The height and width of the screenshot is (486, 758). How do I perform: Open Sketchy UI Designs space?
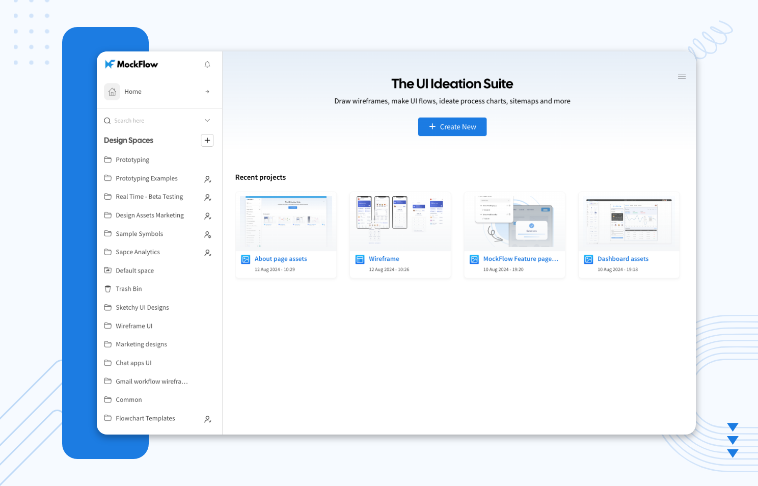point(142,308)
